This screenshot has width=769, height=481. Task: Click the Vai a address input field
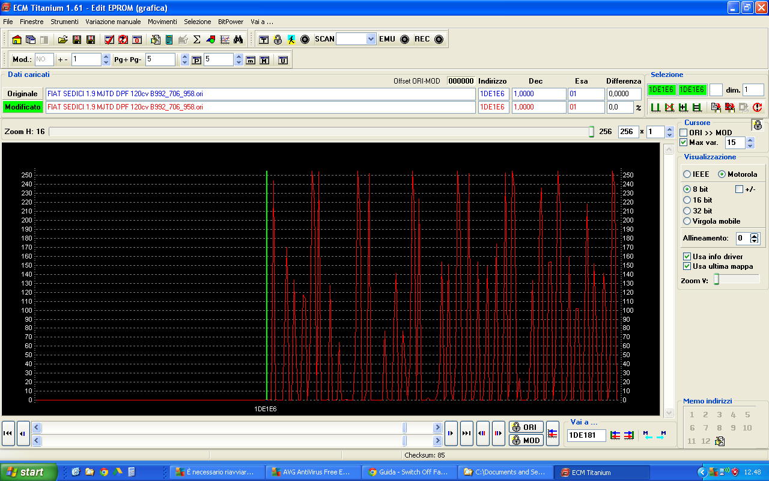coord(586,435)
